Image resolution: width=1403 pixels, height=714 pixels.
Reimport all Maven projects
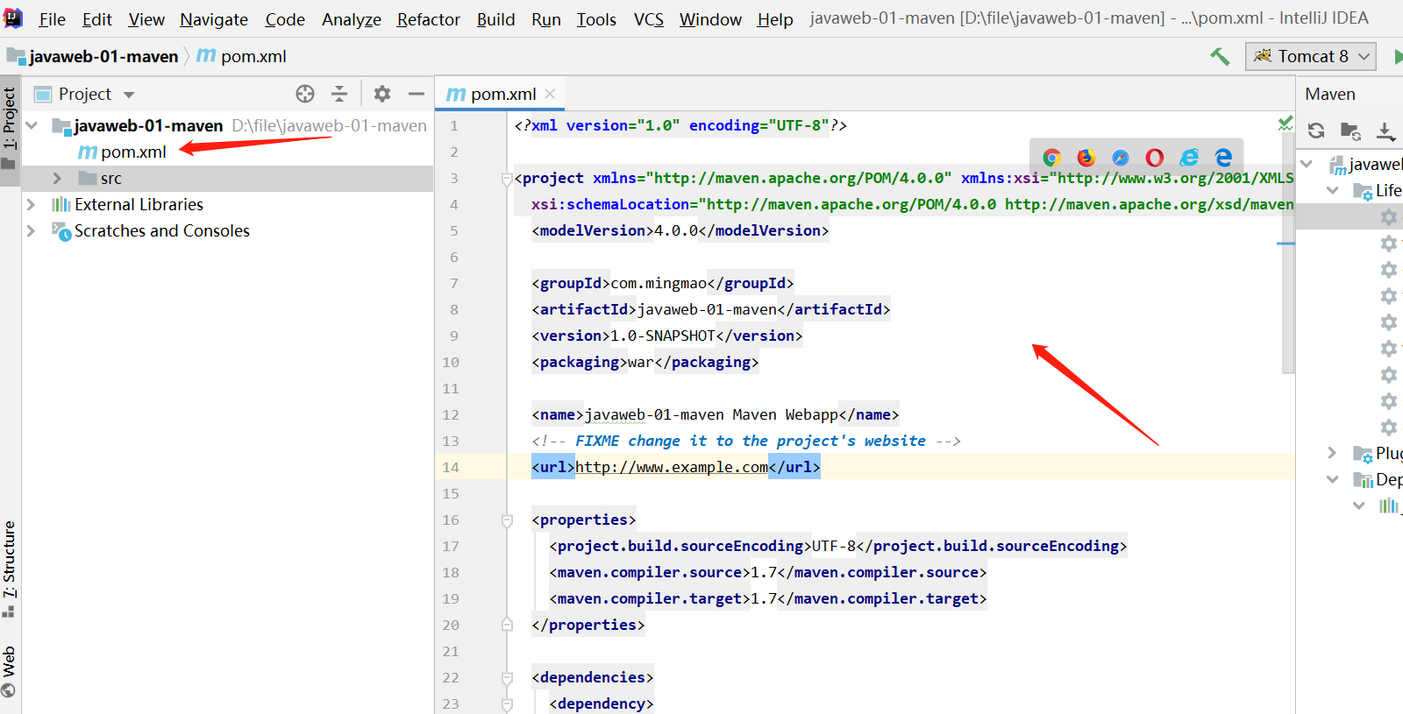coord(1316,131)
